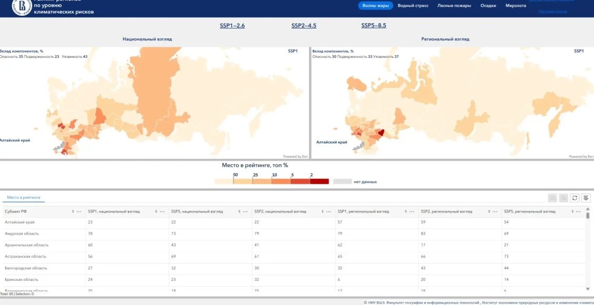Click value 78 in Амурская область row

tap(90, 233)
